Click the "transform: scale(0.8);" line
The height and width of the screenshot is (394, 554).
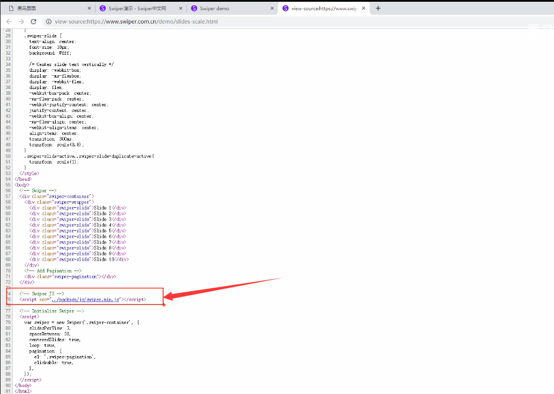[56, 145]
